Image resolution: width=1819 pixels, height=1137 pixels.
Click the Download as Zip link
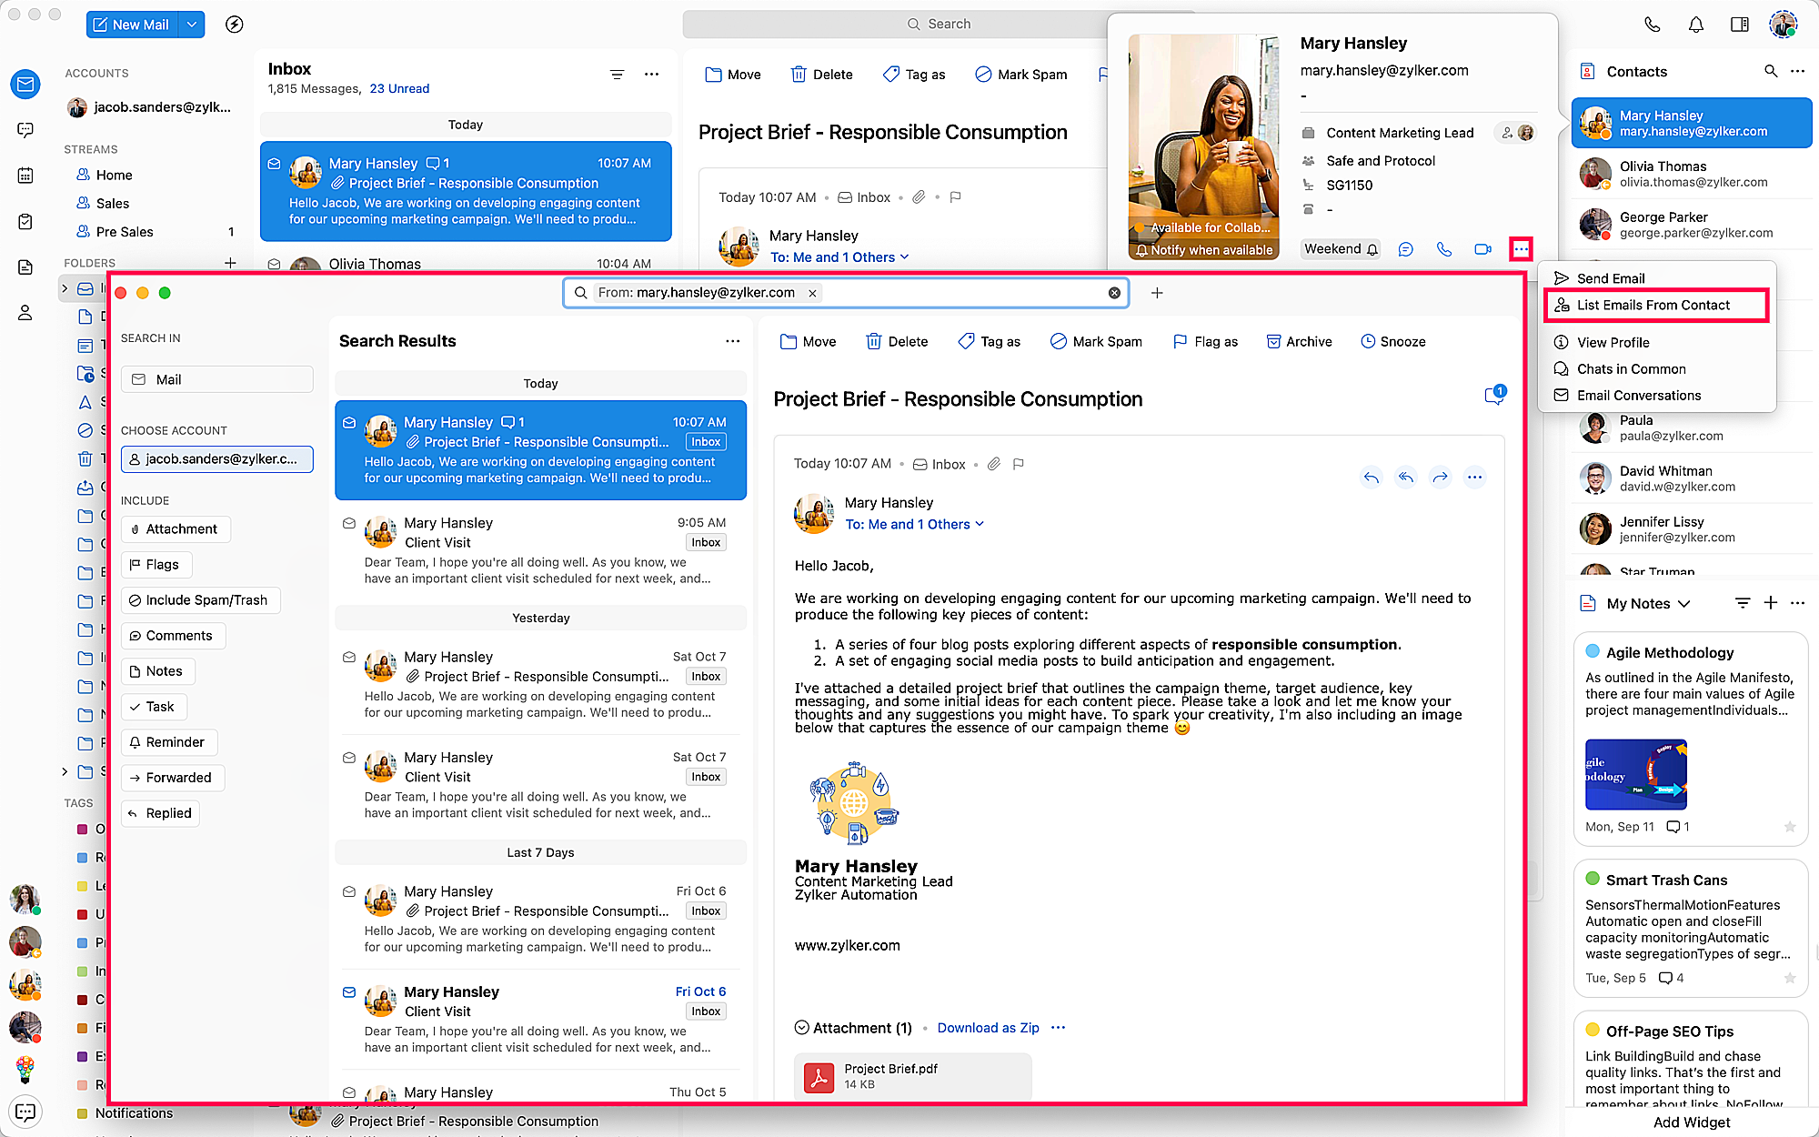click(x=988, y=1028)
